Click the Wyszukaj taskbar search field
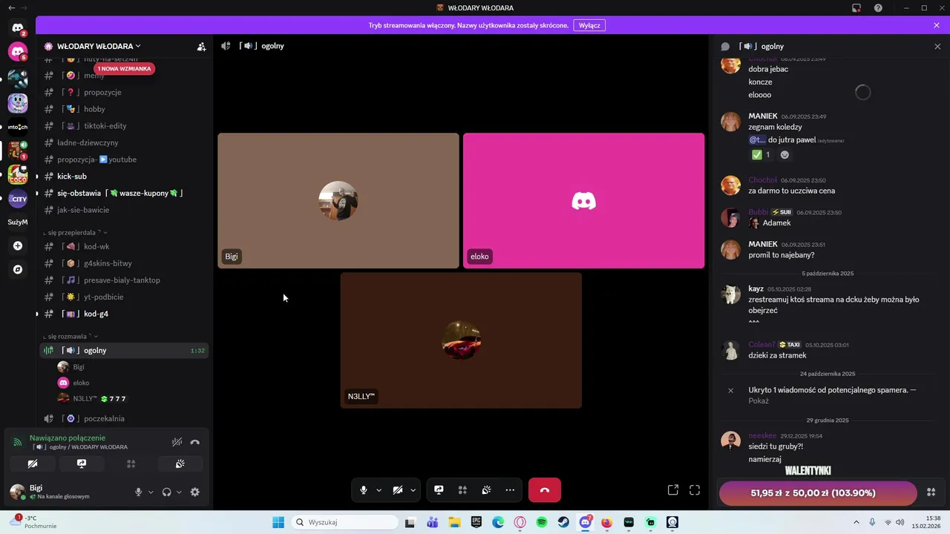950x534 pixels. pyautogui.click(x=344, y=522)
